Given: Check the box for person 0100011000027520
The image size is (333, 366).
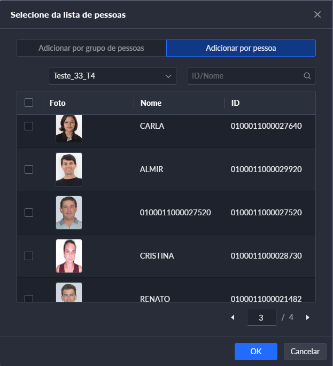Looking at the screenshot, I should pos(29,213).
